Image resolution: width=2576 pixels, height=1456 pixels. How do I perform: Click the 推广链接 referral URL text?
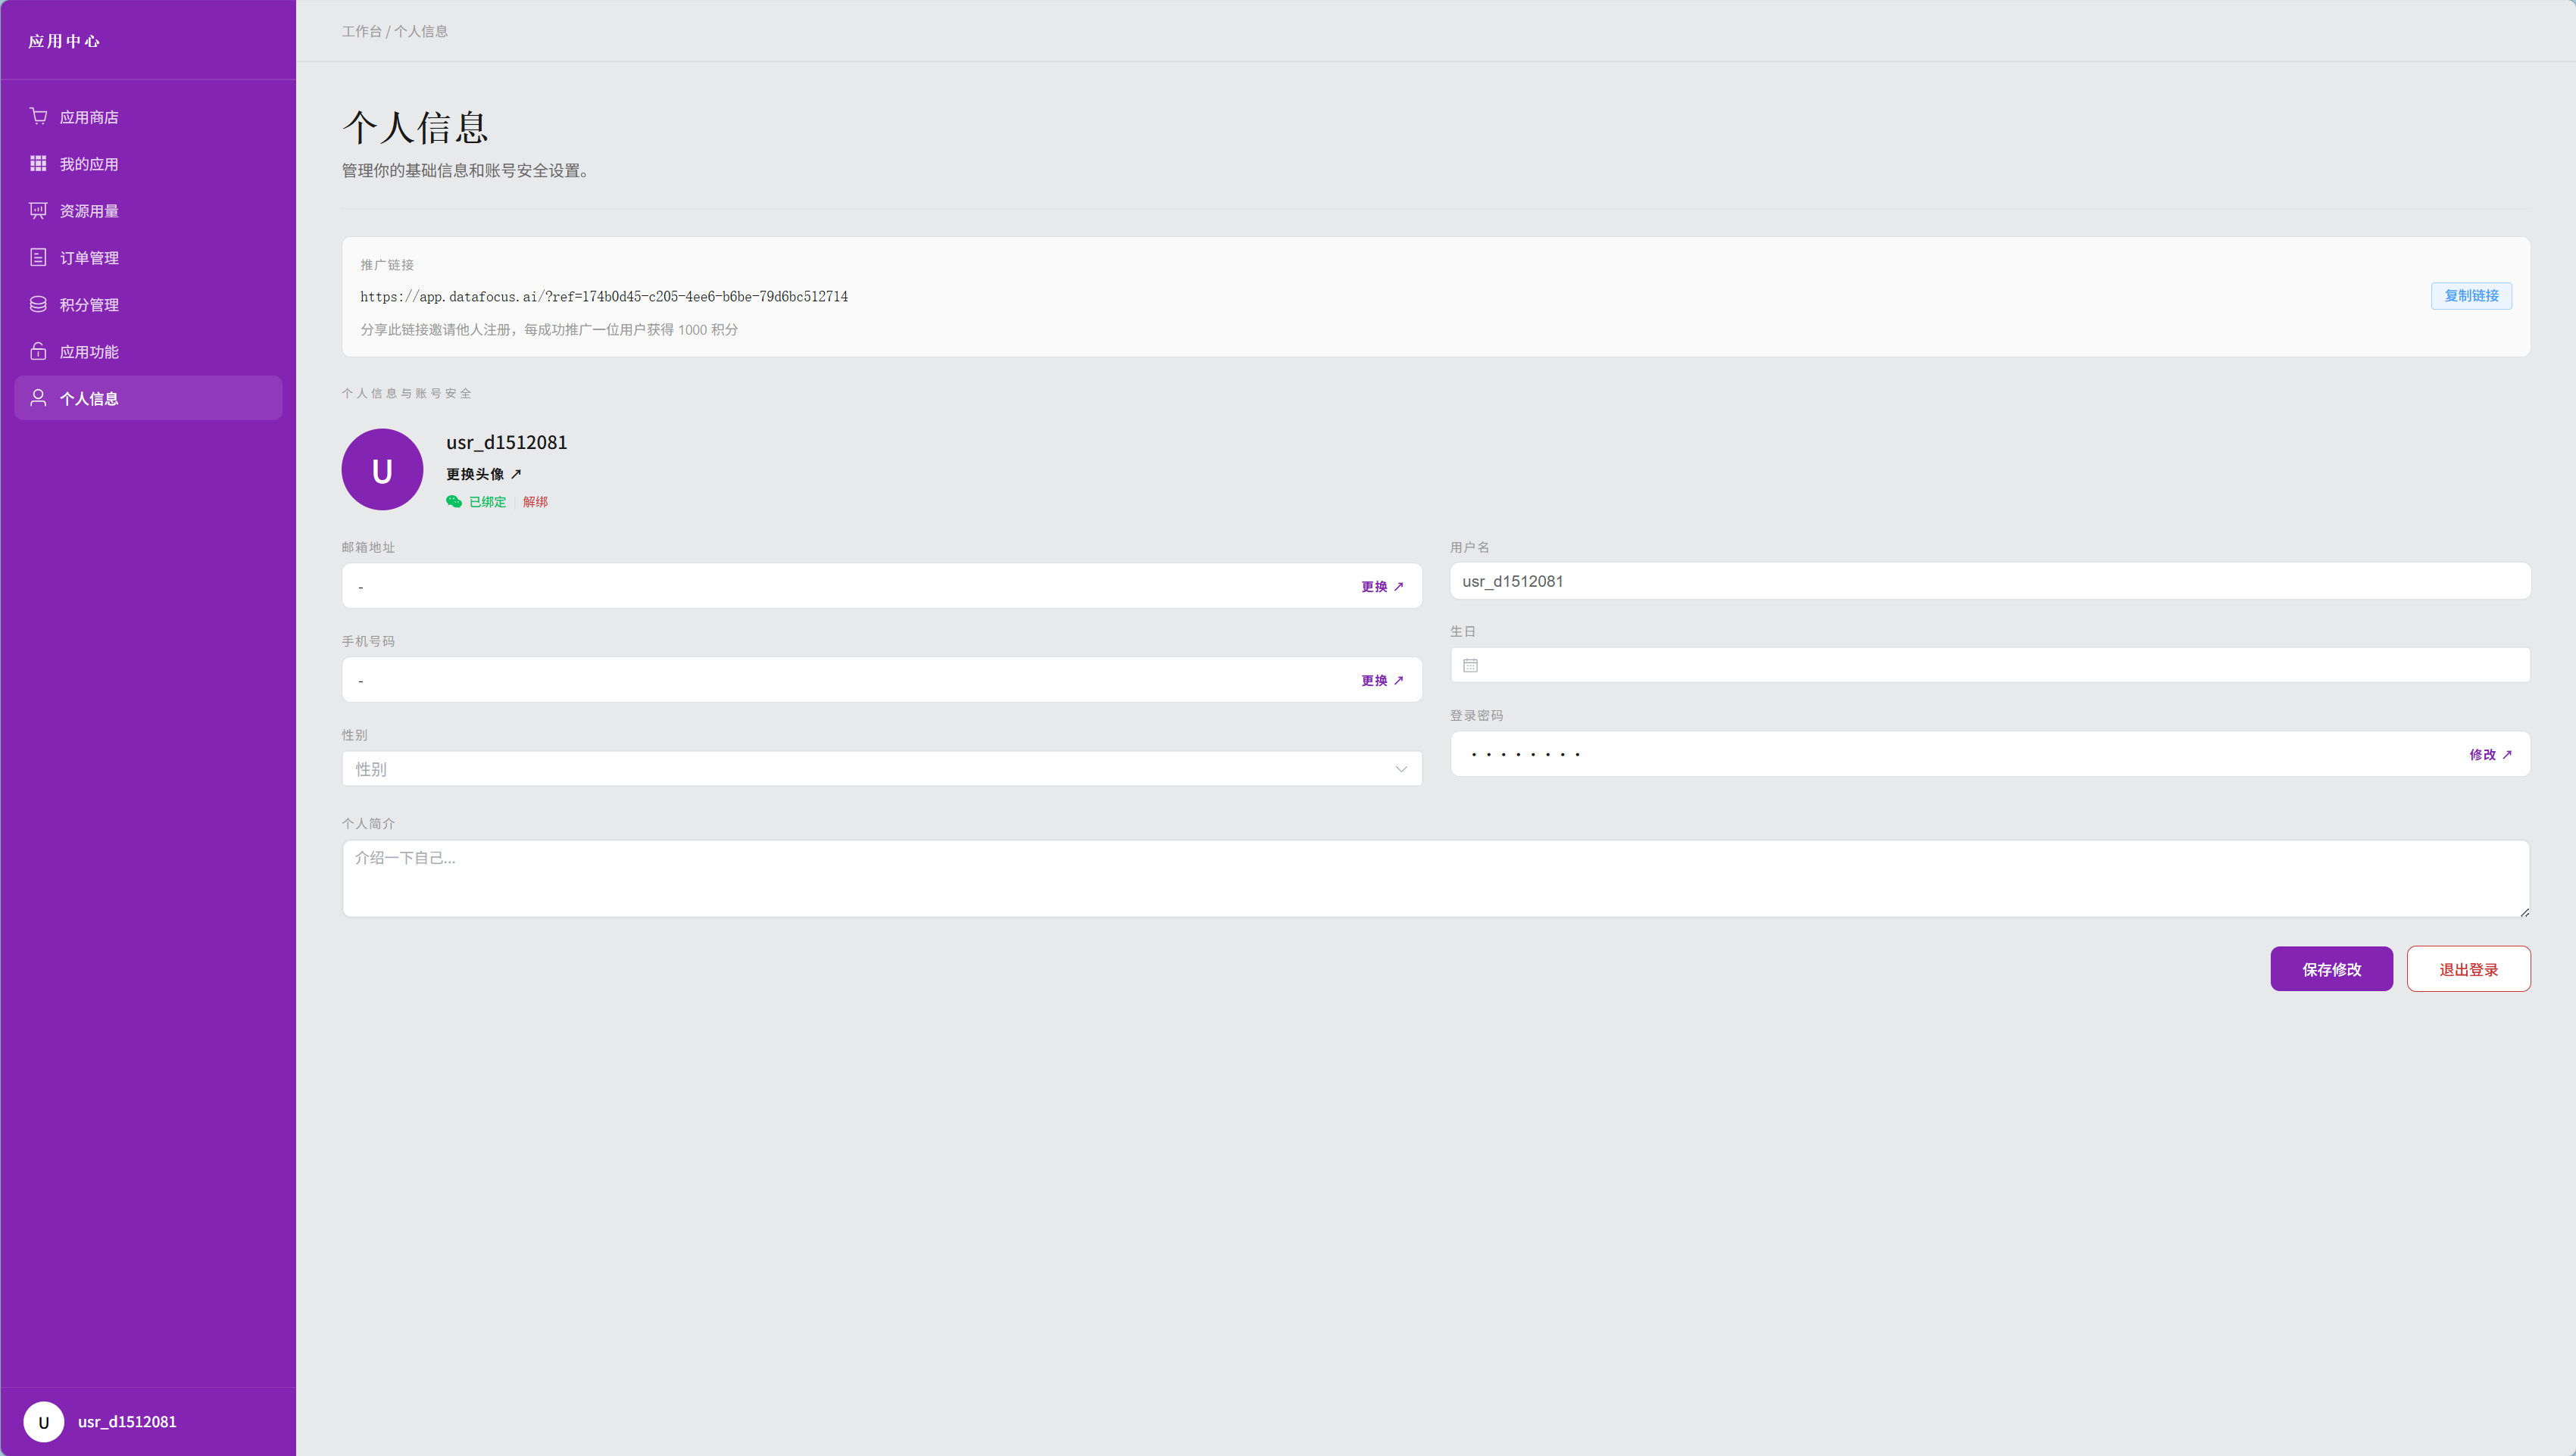tap(604, 297)
